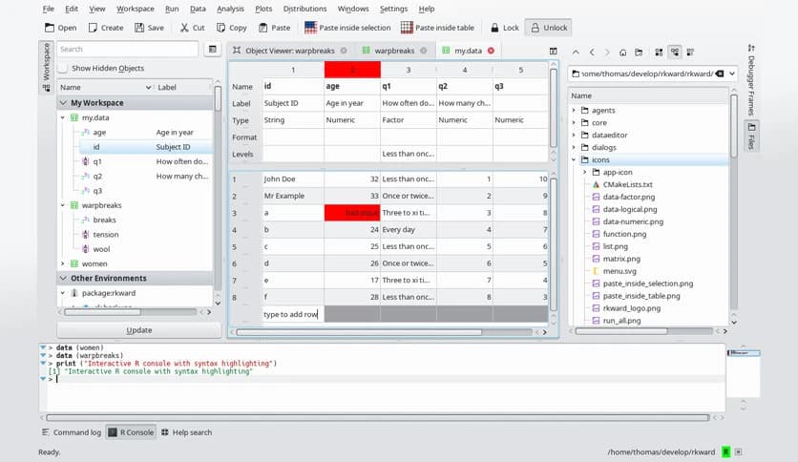798x462 pixels.
Task: Collapse the Other Environments section
Action: 64,279
